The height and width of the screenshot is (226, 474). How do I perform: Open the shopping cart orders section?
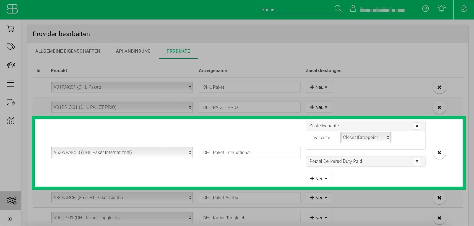(x=11, y=28)
